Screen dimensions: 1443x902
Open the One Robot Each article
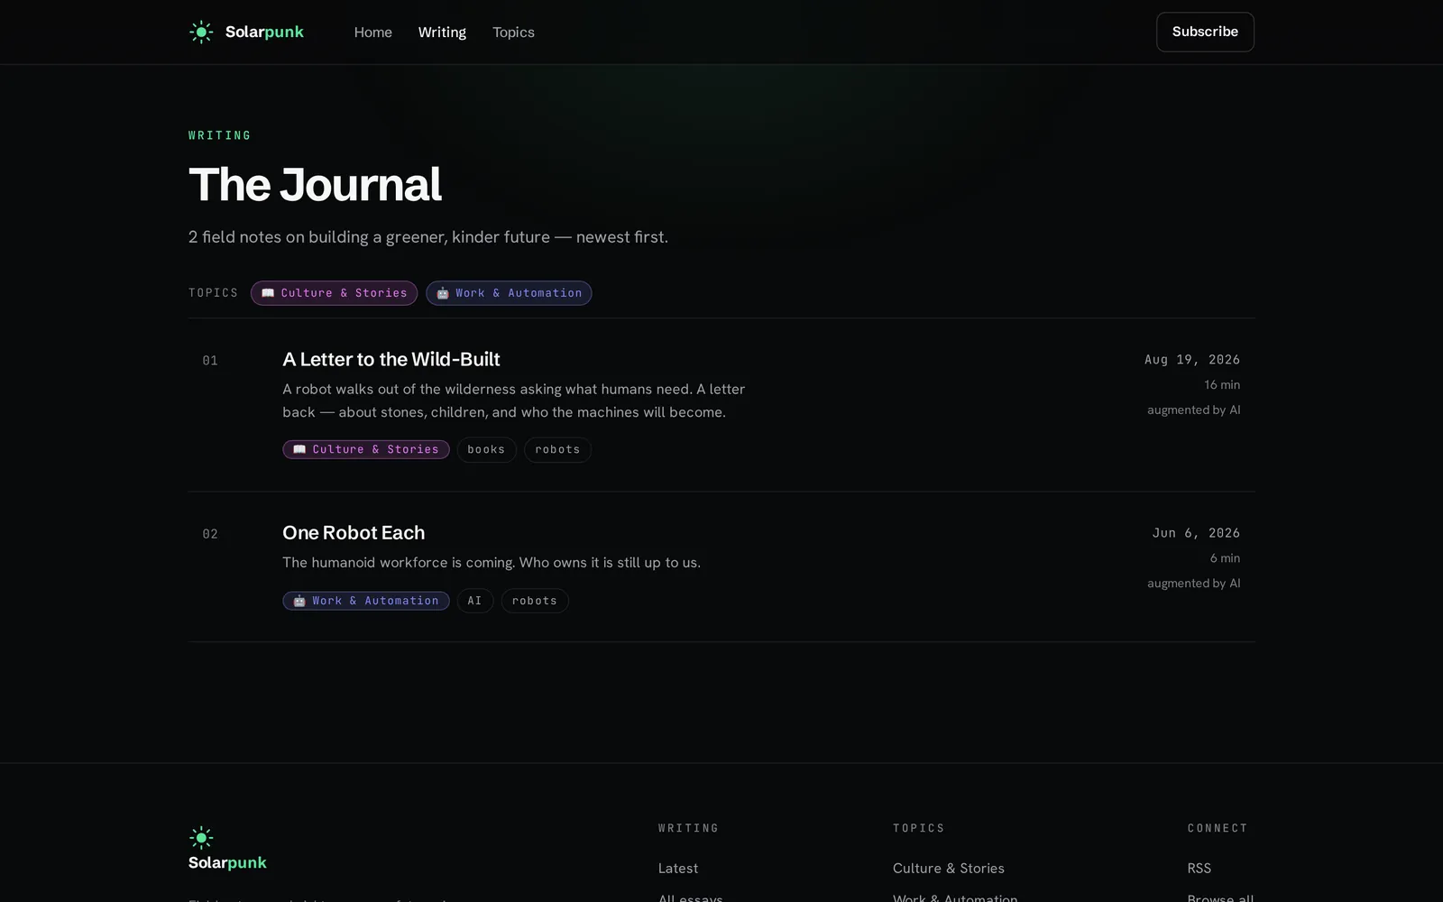pos(354,532)
